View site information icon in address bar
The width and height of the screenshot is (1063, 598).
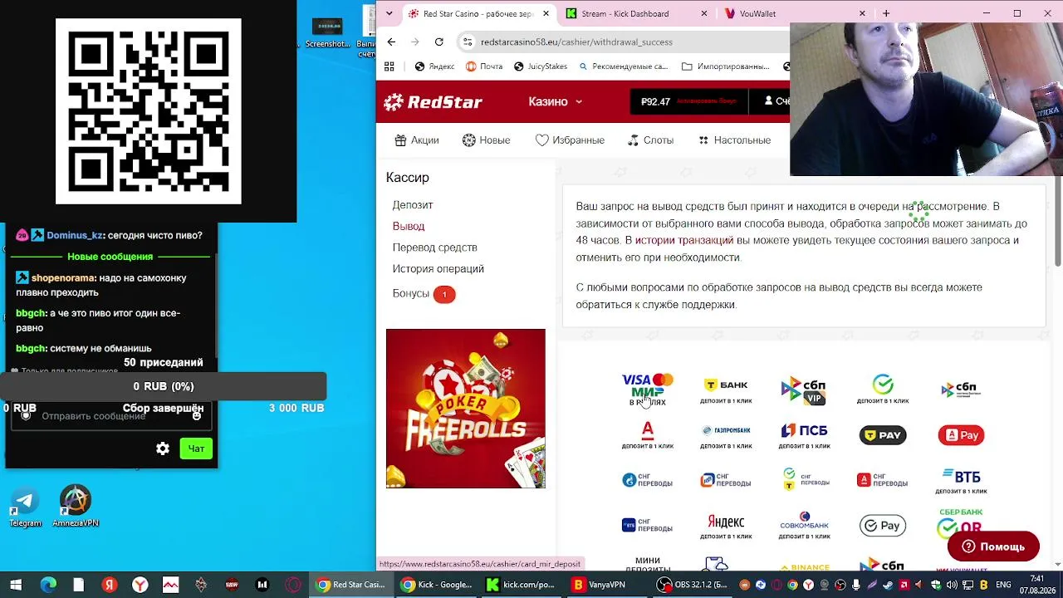pos(468,42)
